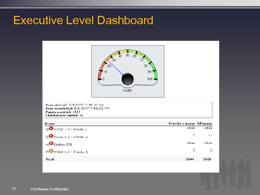Click the red error icon beside Section 508
This screenshot has height=195, width=260.
pyautogui.click(x=51, y=143)
